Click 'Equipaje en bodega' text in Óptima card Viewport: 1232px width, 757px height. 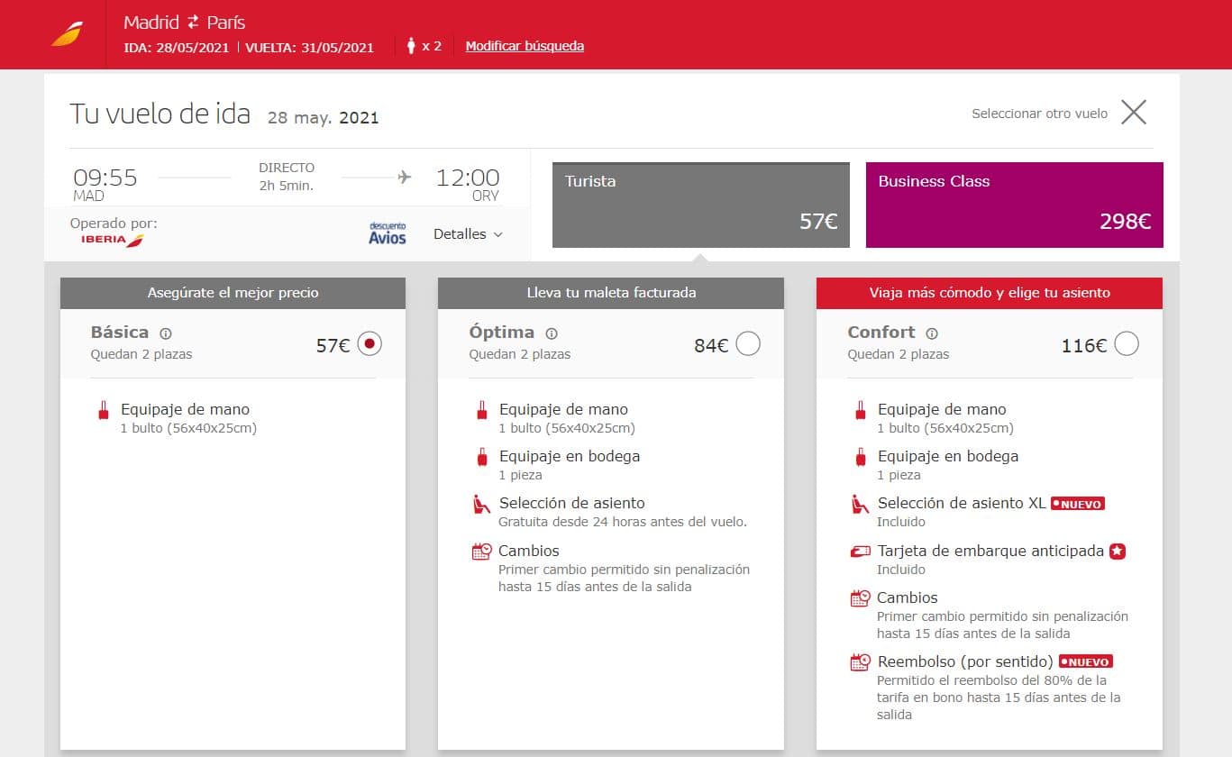coord(570,456)
